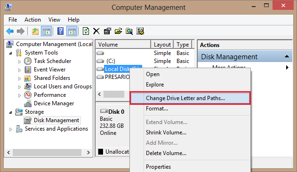Click the tree pane scroll right arrow

click(88, 152)
